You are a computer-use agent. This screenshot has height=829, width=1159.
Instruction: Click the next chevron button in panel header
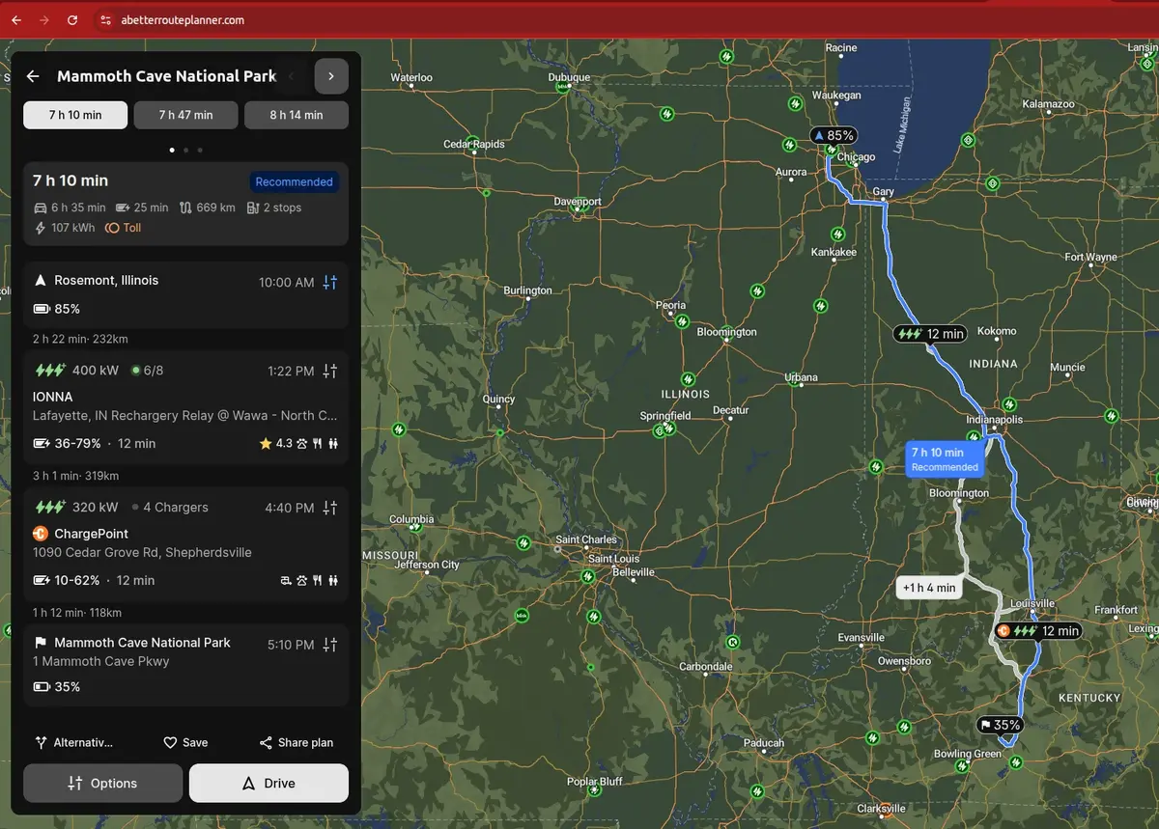[x=331, y=76]
